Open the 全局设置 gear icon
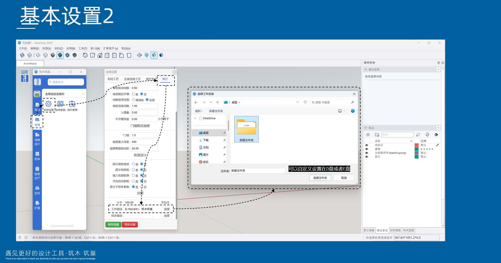The image size is (501, 263). (48, 104)
